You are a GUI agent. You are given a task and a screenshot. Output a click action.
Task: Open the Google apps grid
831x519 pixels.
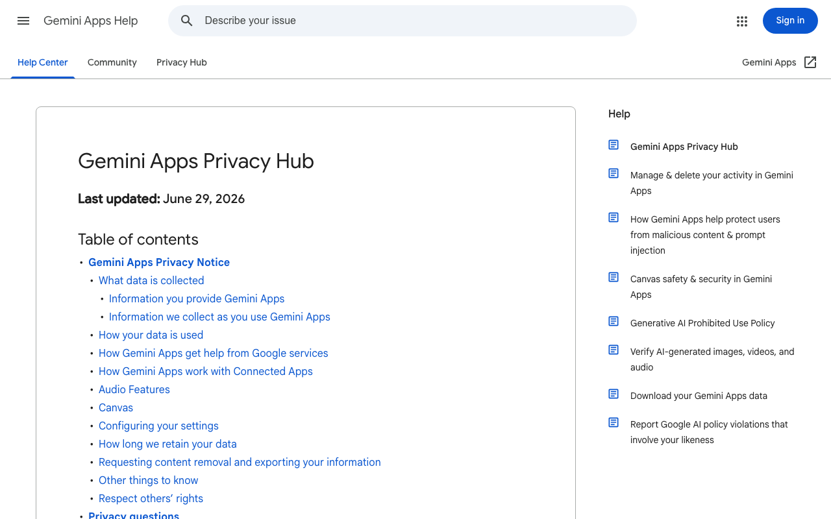[742, 21]
